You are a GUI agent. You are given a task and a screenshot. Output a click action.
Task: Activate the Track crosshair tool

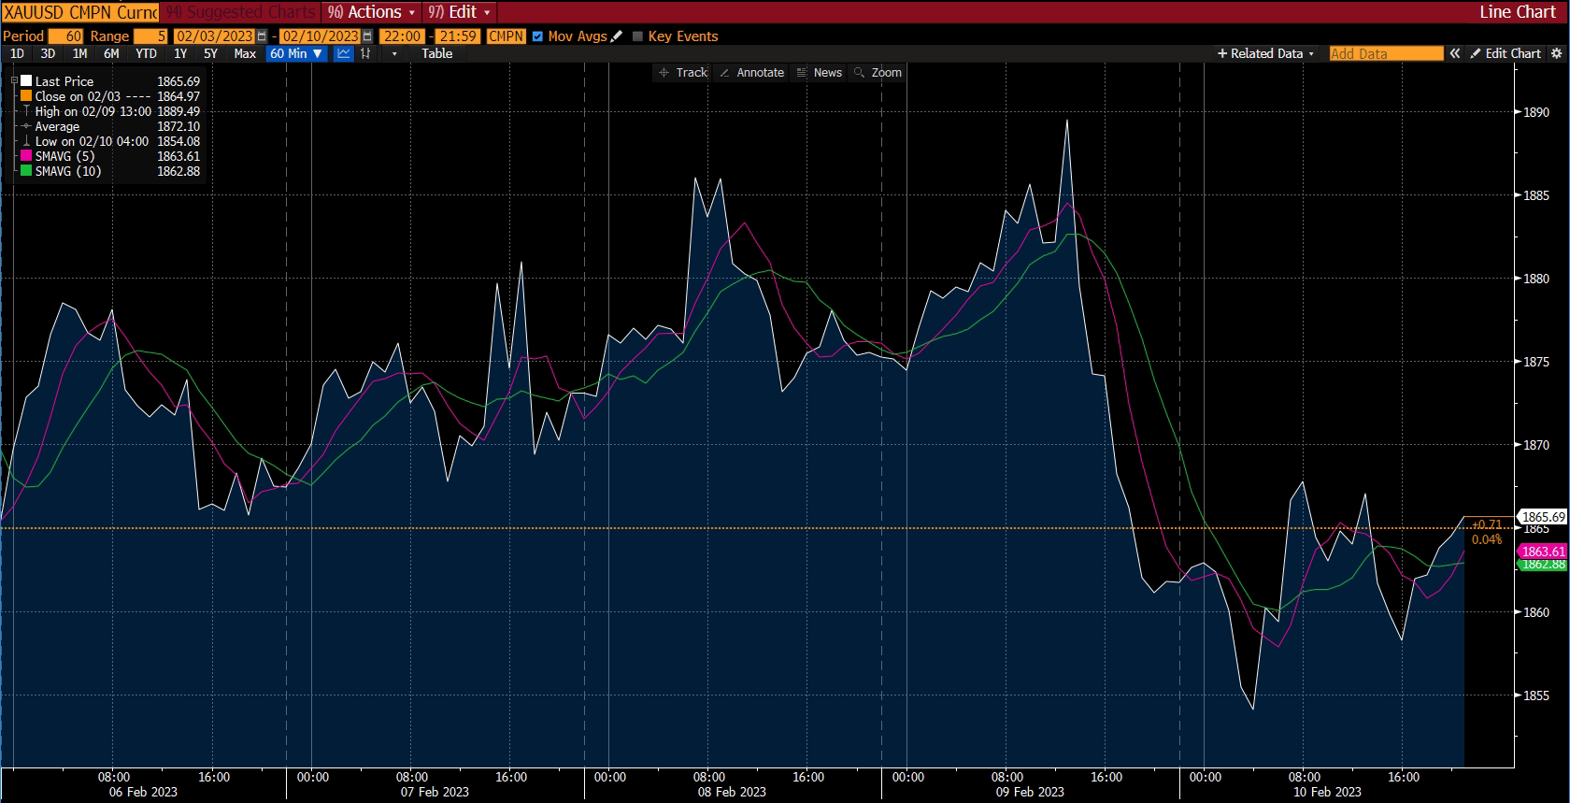[683, 72]
